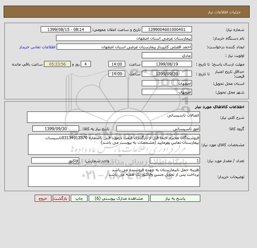Click label تعداد / مقدار مورد نیاز
257x248 pixels.
[226, 161]
